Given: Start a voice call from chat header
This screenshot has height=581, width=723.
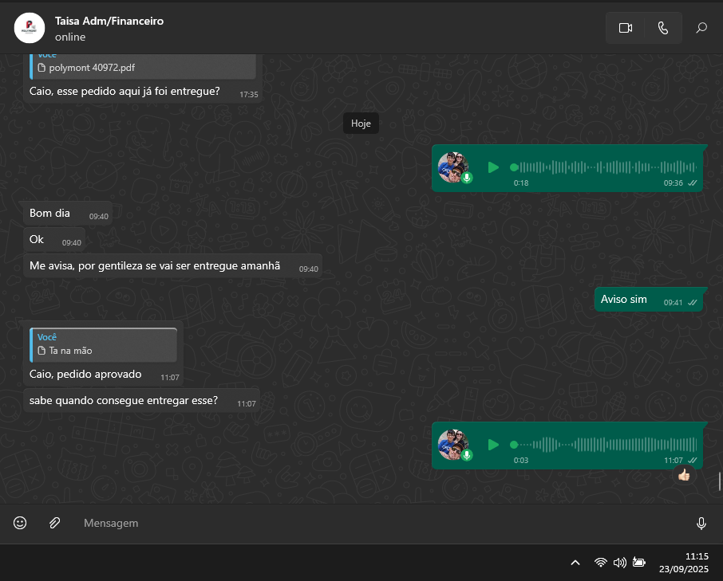Looking at the screenshot, I should (662, 28).
